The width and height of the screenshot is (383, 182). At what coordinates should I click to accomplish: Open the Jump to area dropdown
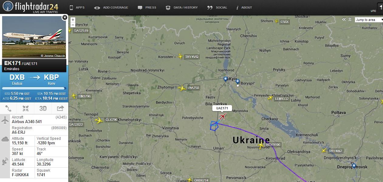[369, 20]
